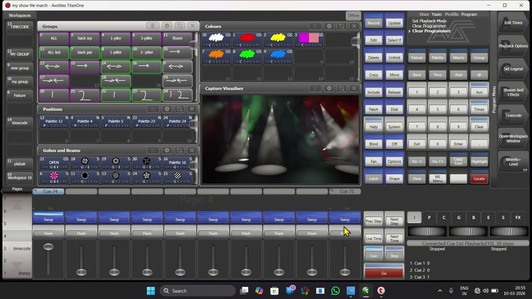
Task: Choose the Clear Programmer menu entry
Action: 431,31
